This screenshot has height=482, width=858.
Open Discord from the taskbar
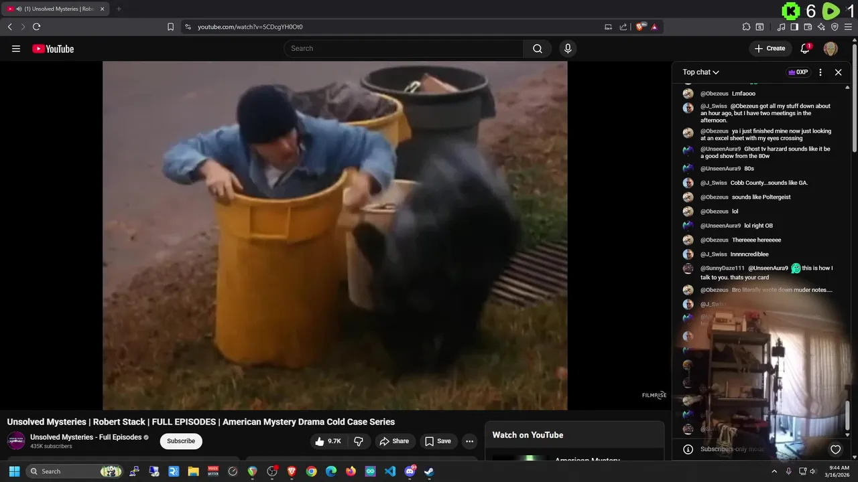(410, 471)
